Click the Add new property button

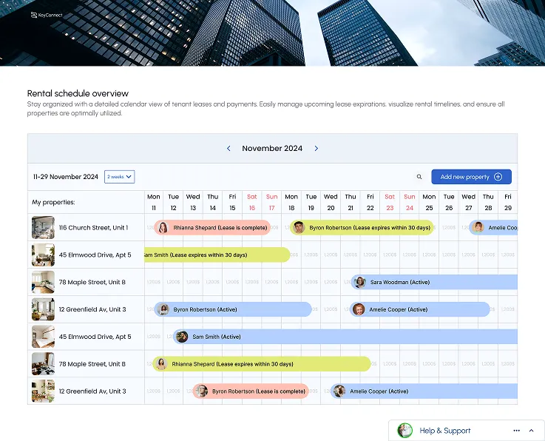[471, 177]
